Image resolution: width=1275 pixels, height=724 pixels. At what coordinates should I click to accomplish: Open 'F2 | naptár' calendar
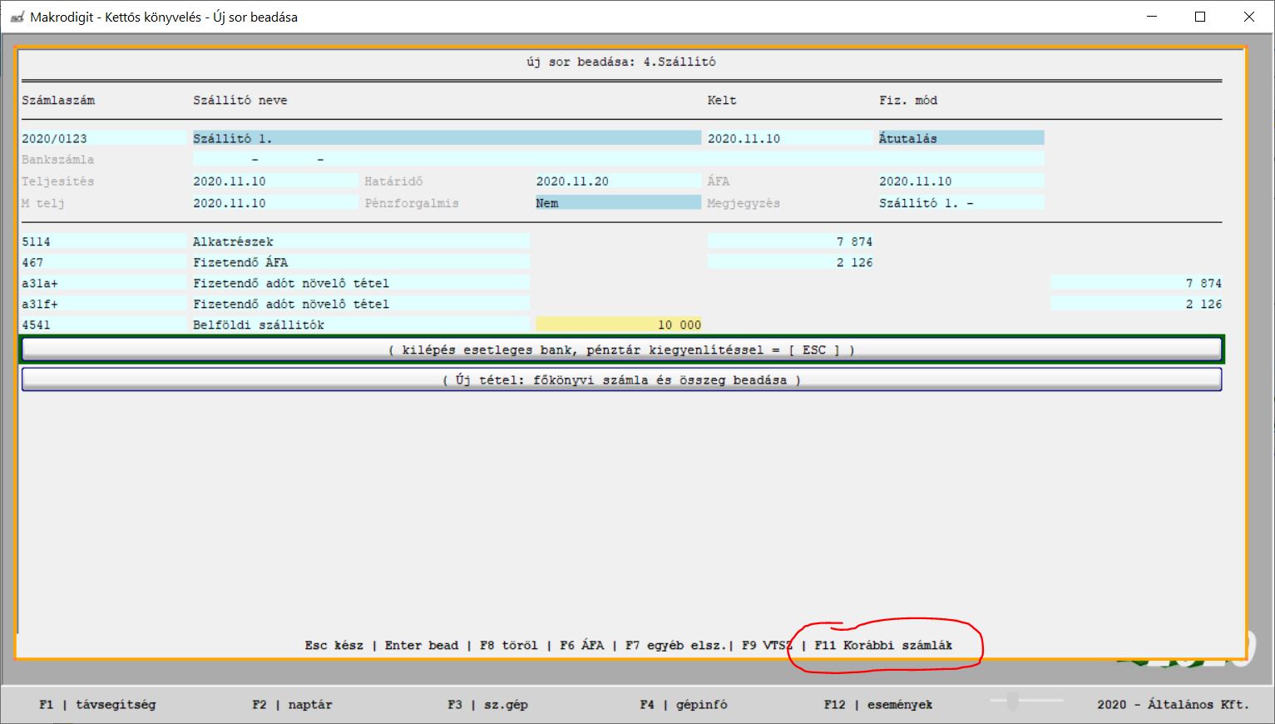(292, 704)
